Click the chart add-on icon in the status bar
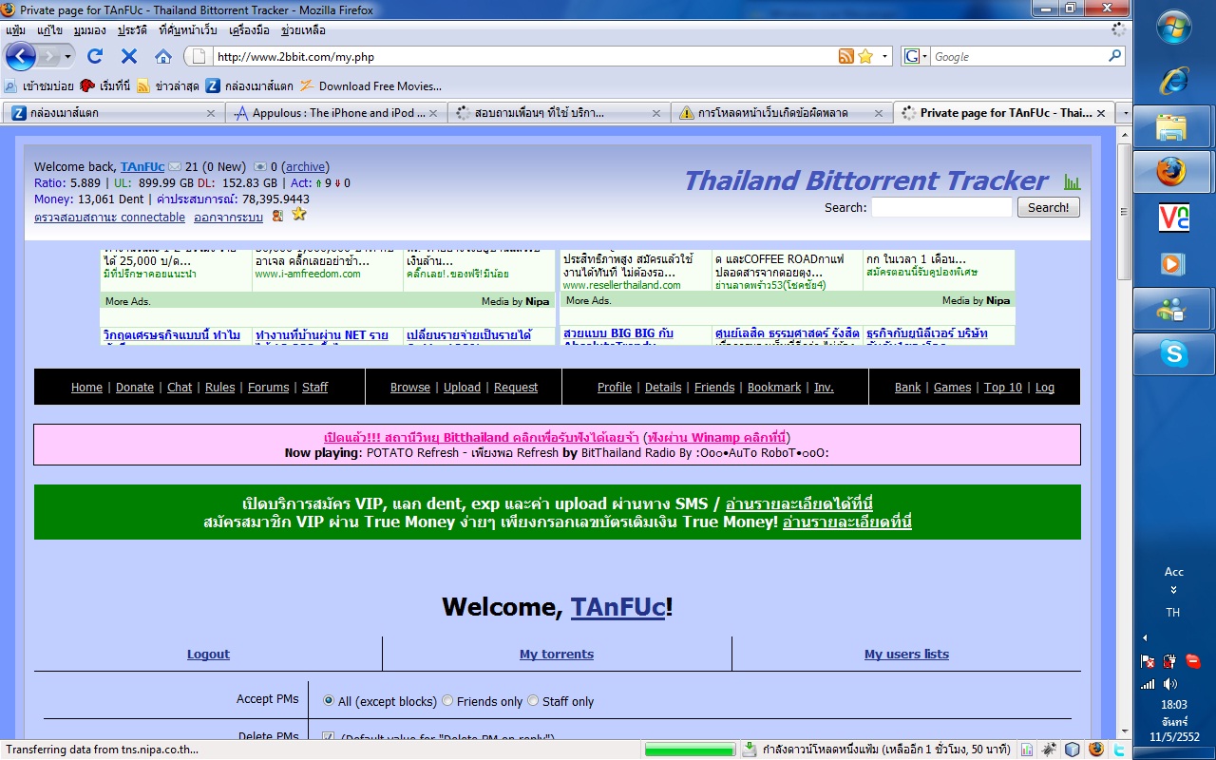 1028,750
